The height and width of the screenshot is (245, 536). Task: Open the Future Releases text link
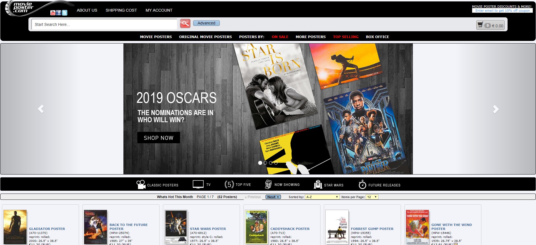(x=384, y=185)
